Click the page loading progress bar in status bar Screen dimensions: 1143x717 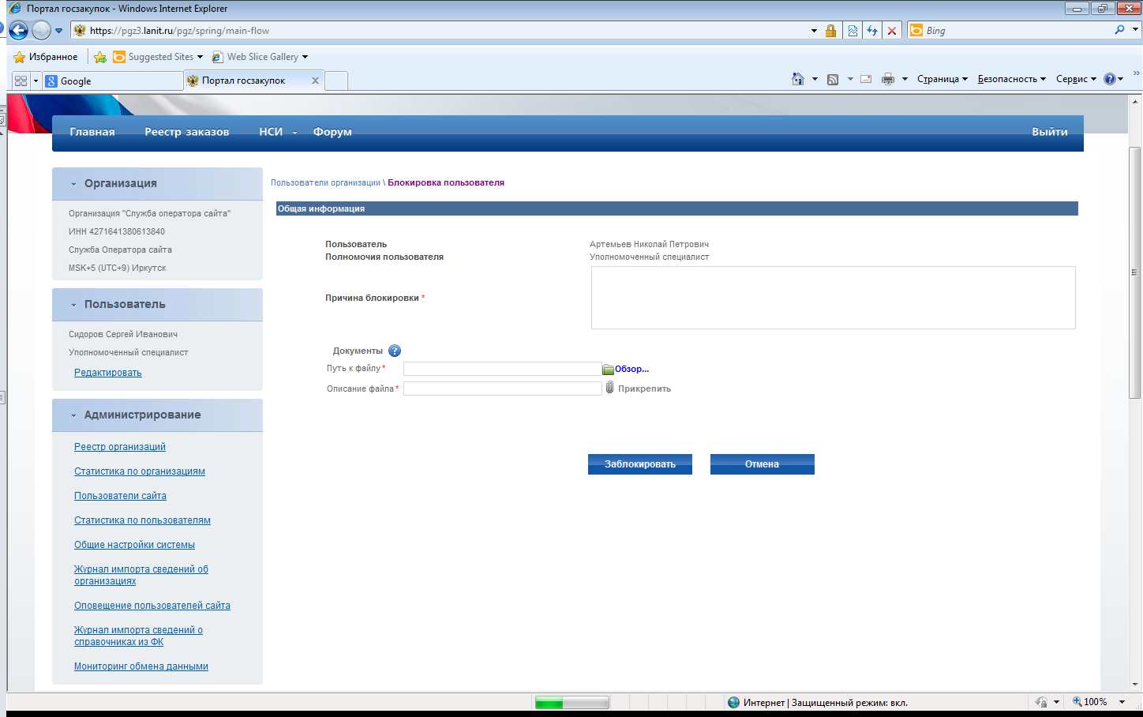572,703
